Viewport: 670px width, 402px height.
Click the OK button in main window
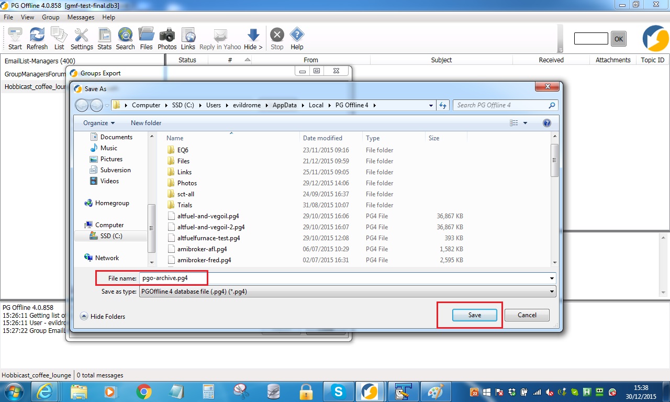619,39
